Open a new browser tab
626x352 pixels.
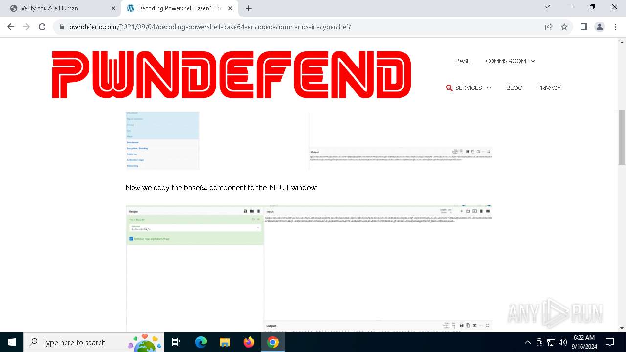coord(249,8)
